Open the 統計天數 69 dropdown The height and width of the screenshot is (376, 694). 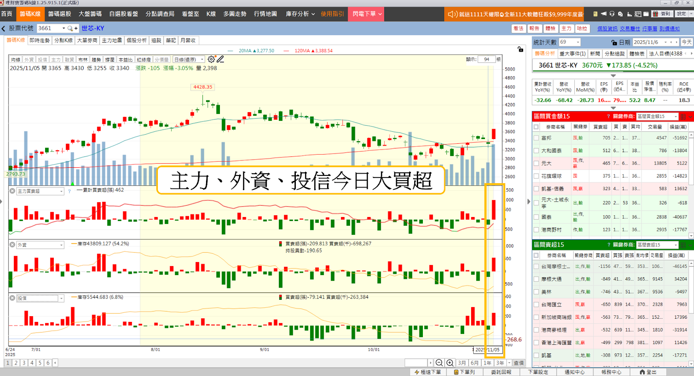[x=570, y=42]
